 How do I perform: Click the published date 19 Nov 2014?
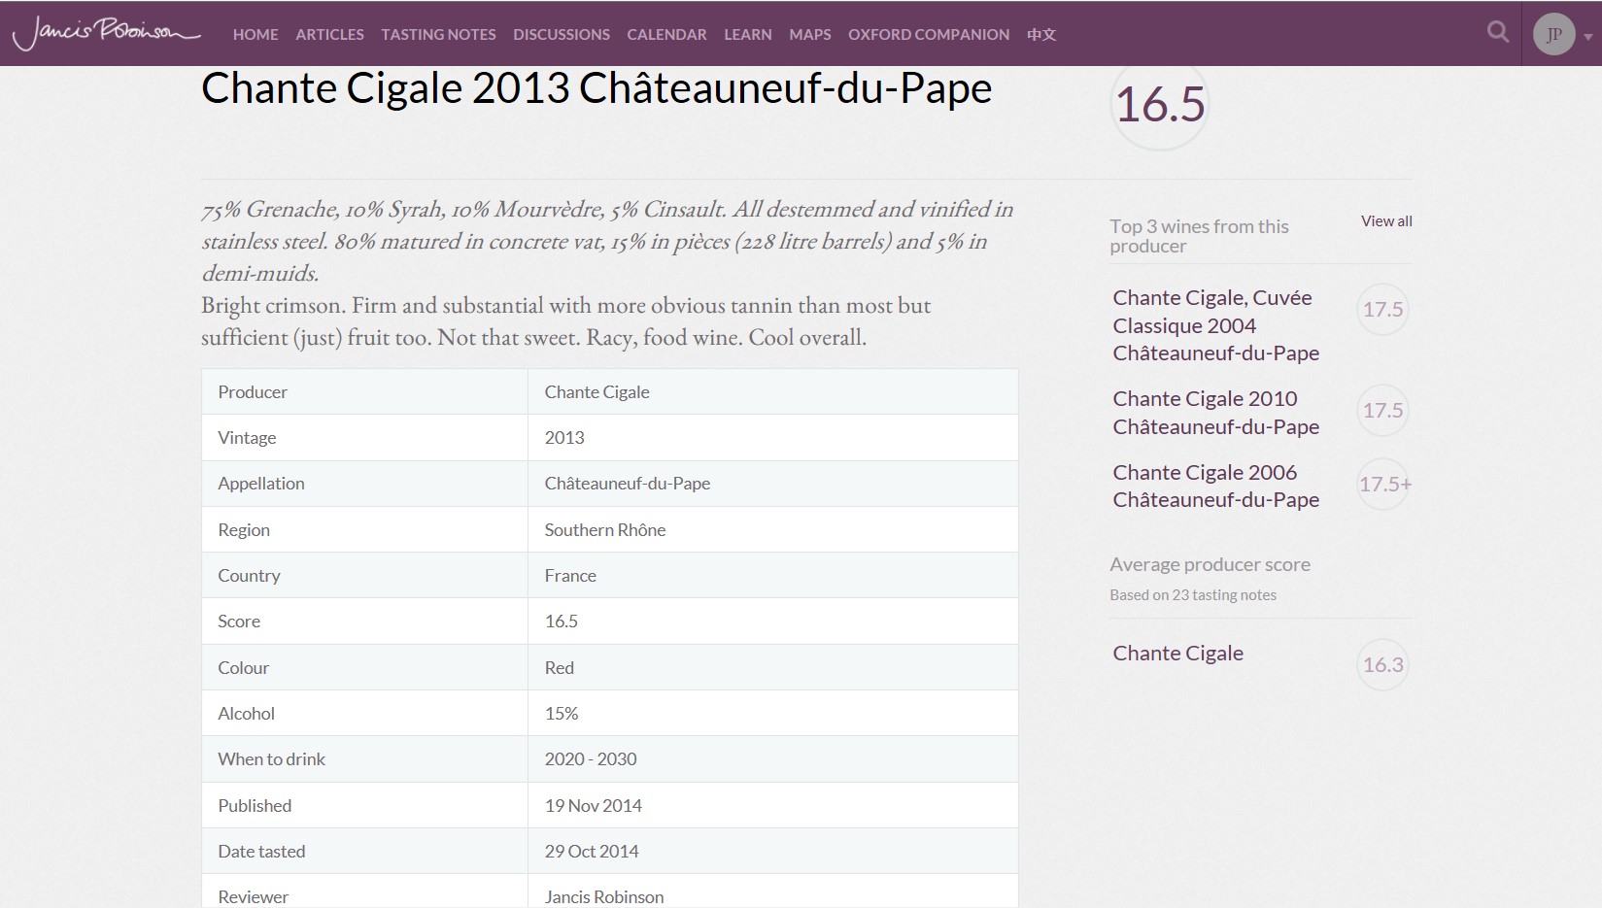pos(593,806)
